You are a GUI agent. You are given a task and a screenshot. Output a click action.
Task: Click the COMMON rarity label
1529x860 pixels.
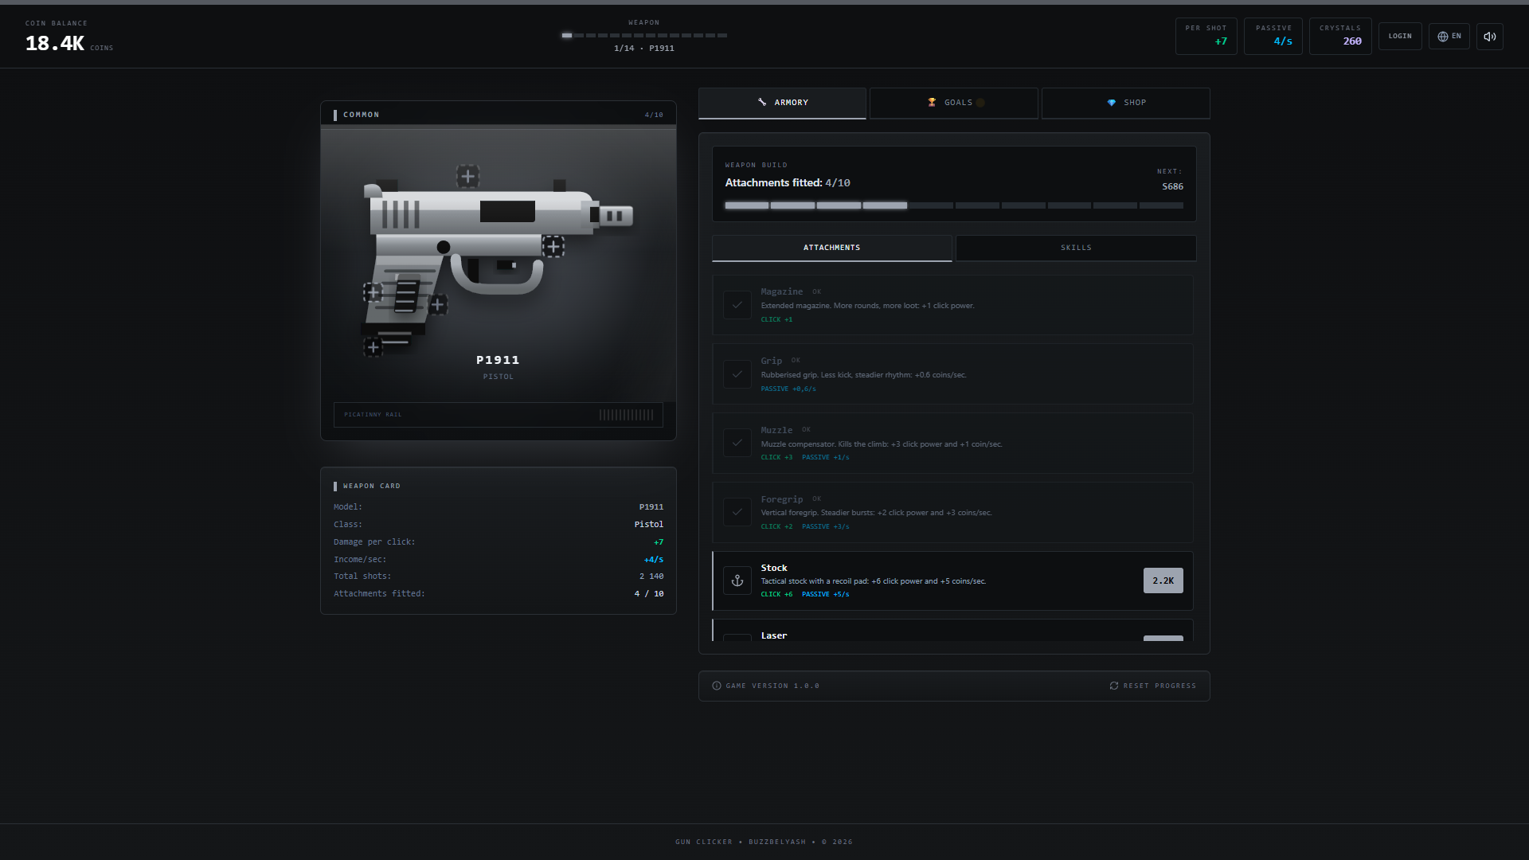(x=361, y=115)
